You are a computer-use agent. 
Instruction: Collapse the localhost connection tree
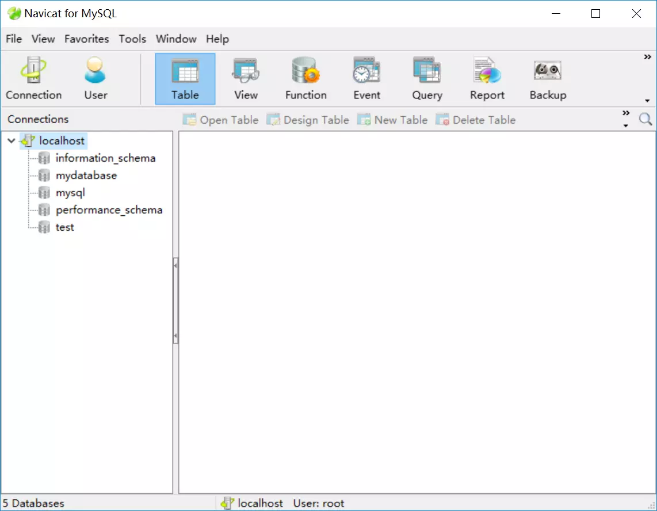(12, 141)
